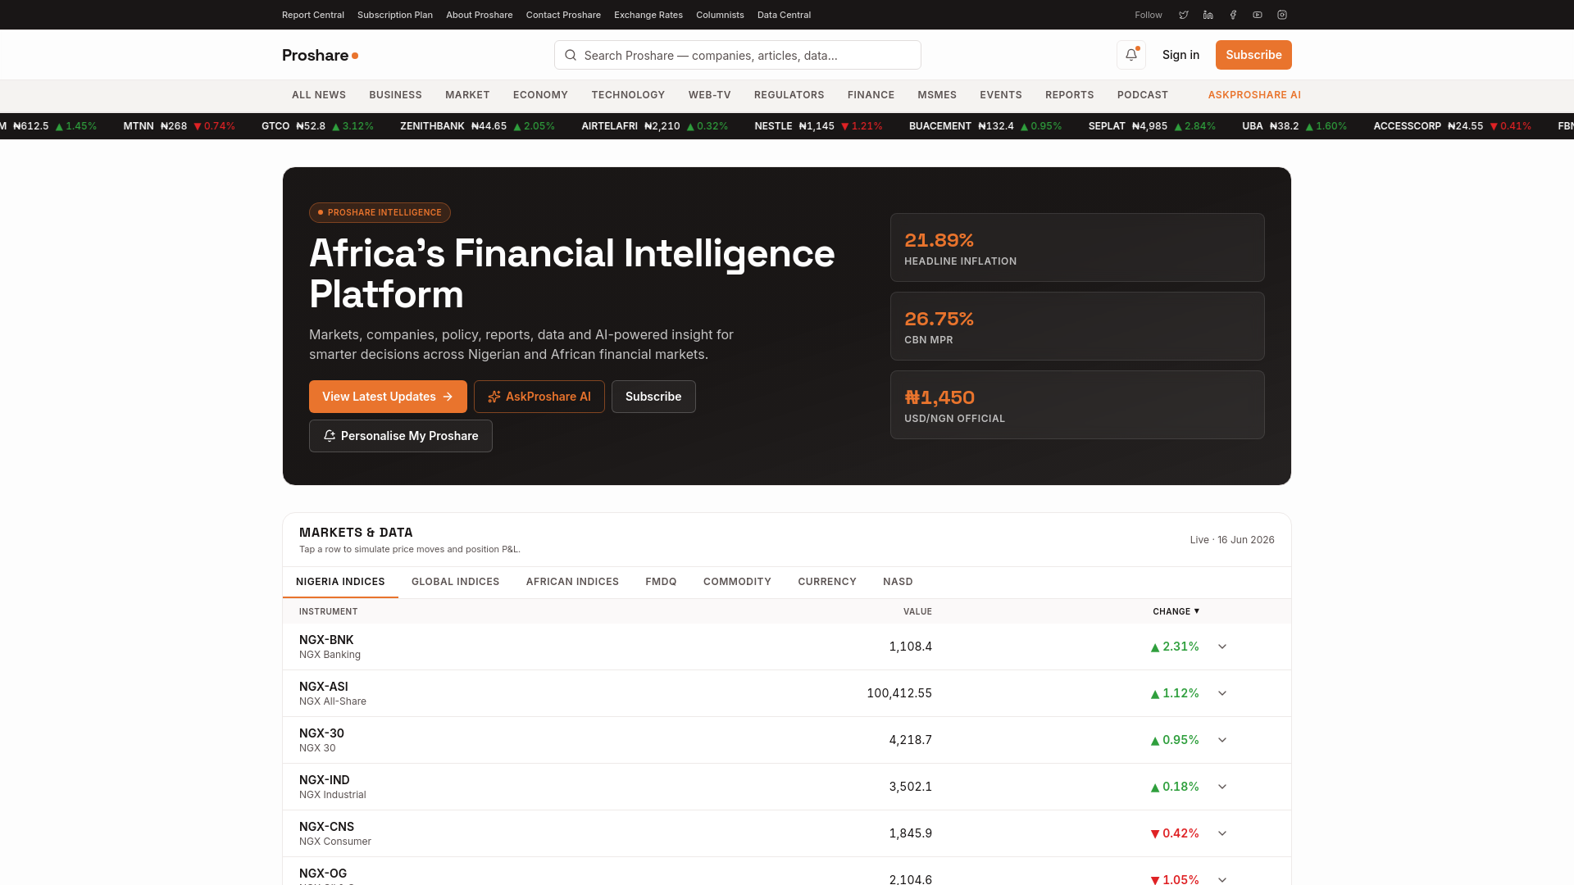Select the Commodity tab

pos(737,582)
